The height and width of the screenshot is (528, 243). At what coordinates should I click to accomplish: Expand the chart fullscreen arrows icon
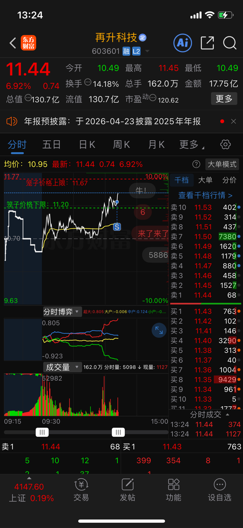159,331
